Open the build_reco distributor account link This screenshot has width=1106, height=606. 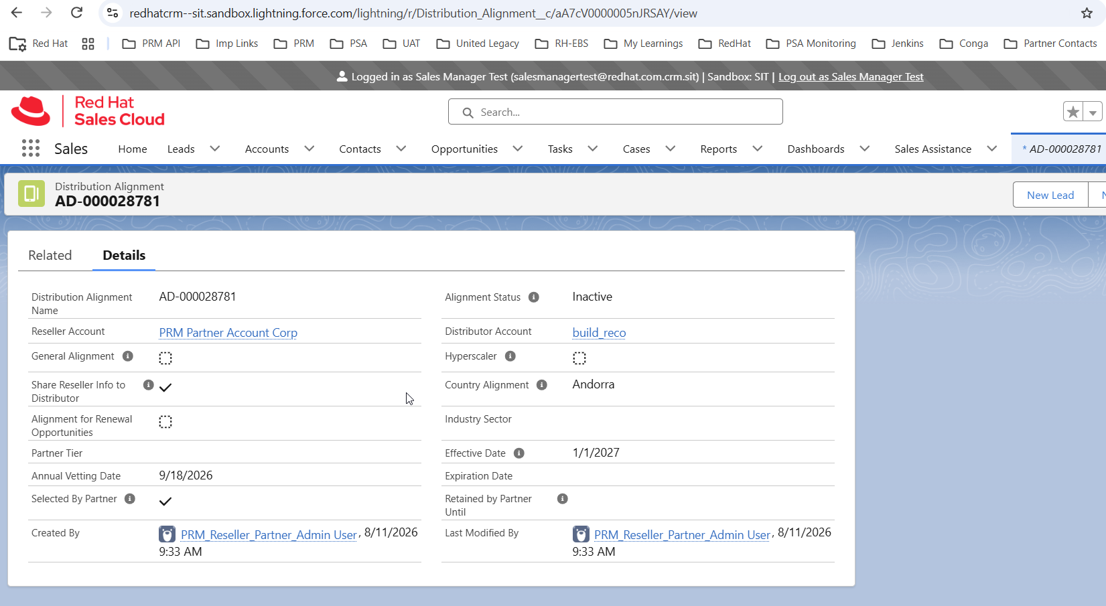(600, 333)
